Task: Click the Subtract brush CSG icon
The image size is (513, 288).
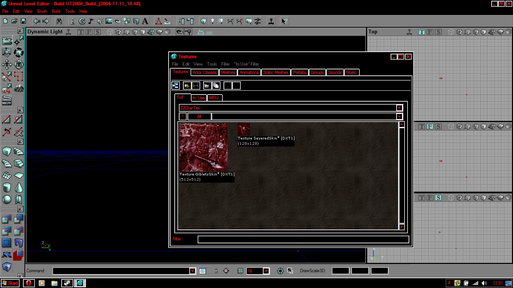Action: 18,219
